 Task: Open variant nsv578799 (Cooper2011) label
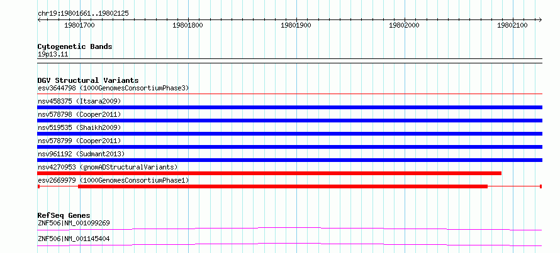(79, 141)
